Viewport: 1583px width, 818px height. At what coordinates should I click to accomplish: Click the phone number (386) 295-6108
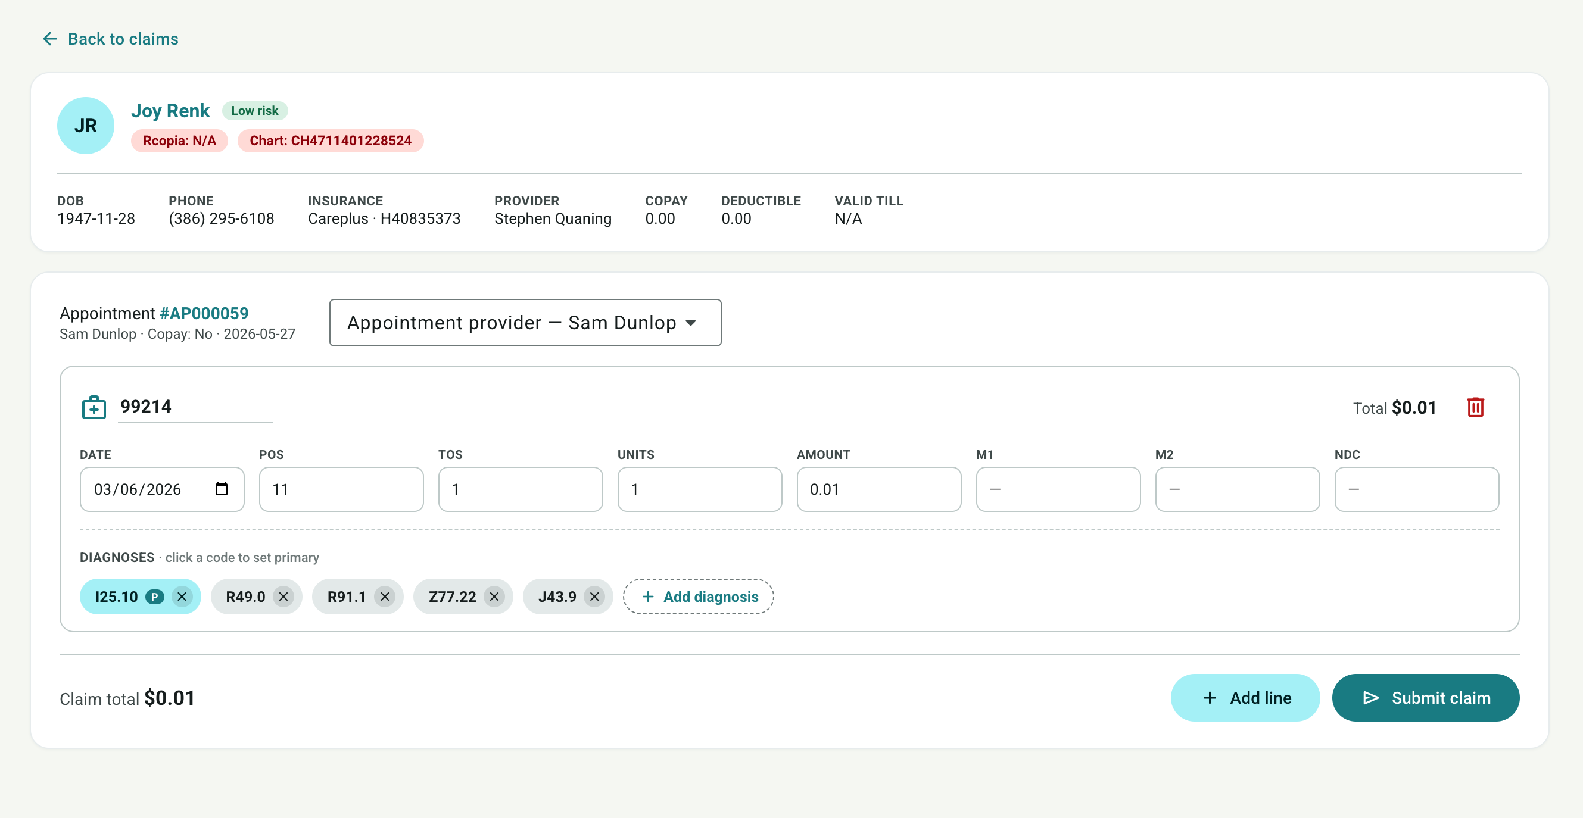[x=221, y=218]
